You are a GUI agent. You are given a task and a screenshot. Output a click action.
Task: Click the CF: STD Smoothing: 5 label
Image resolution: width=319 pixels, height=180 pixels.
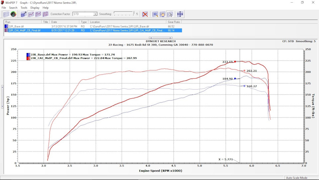point(299,41)
